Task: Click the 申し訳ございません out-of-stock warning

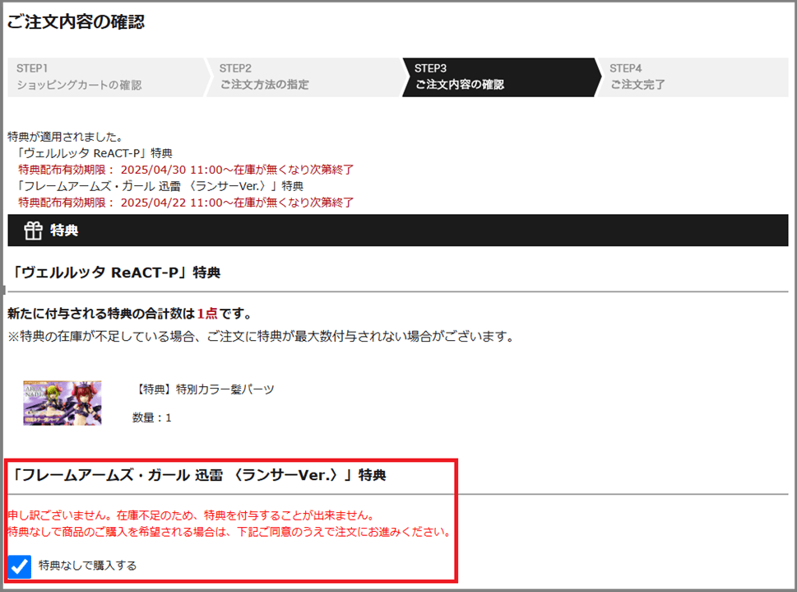Action: pyautogui.click(x=191, y=515)
